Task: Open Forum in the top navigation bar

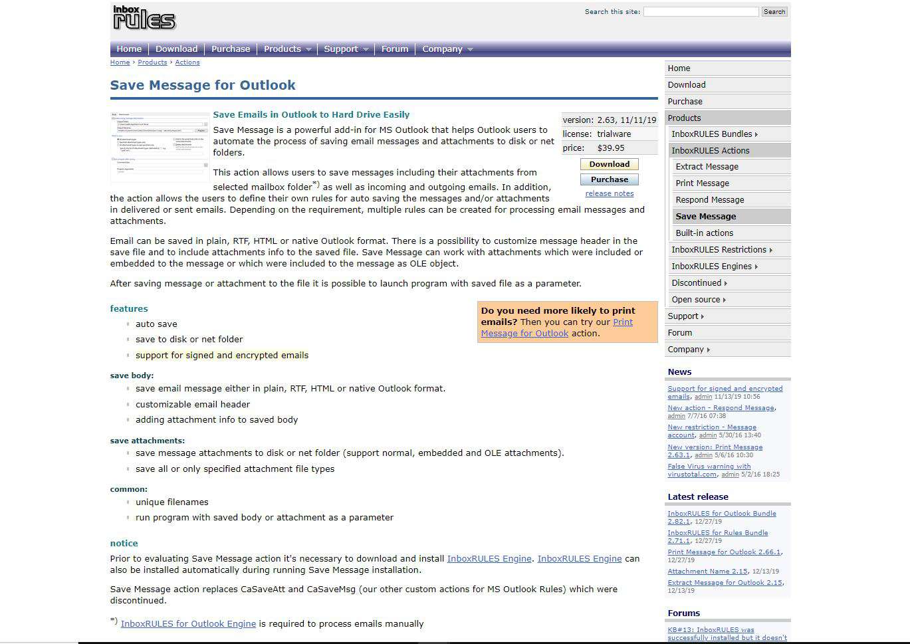Action: [x=395, y=49]
